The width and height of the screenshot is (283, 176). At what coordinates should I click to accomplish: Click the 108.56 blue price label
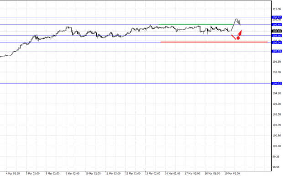coord(277,36)
